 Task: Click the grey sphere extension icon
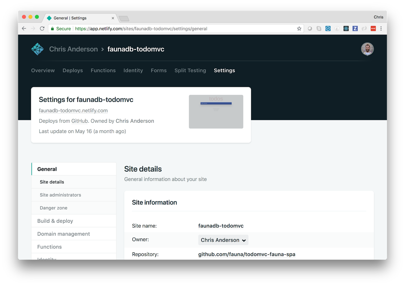tap(310, 29)
